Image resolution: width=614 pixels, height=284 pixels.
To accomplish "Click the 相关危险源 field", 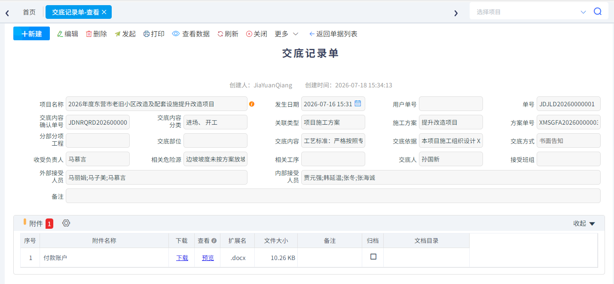I will (215, 159).
